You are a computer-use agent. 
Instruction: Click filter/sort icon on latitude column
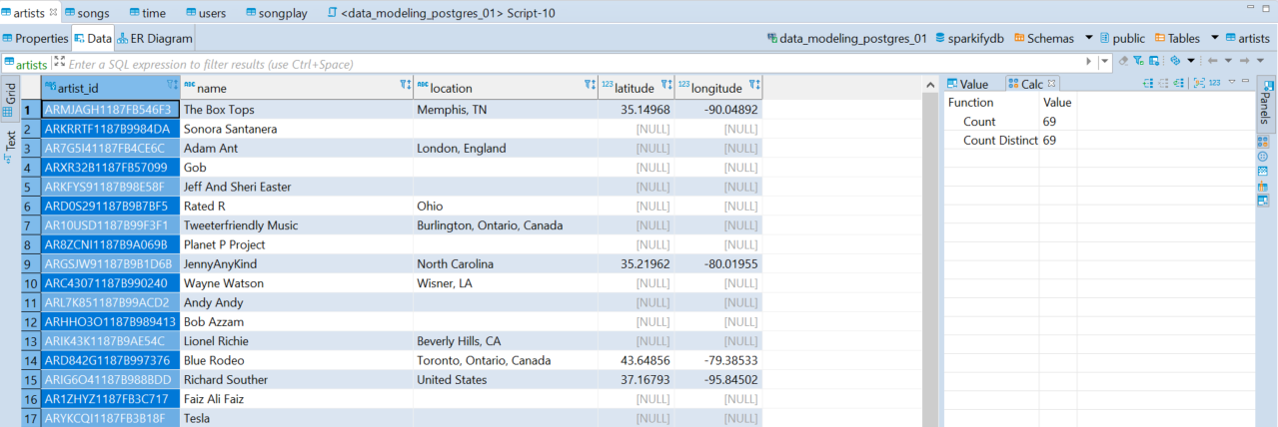(x=667, y=86)
